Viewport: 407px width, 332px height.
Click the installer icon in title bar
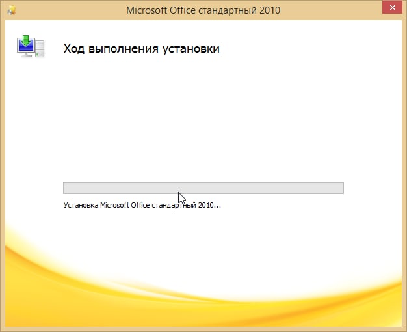(x=12, y=10)
